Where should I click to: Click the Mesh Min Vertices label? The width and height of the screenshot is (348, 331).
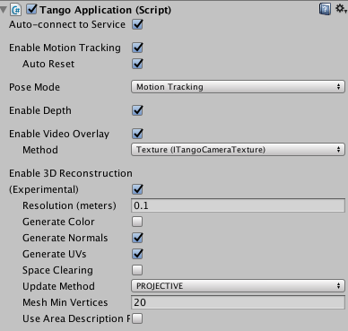(x=65, y=302)
